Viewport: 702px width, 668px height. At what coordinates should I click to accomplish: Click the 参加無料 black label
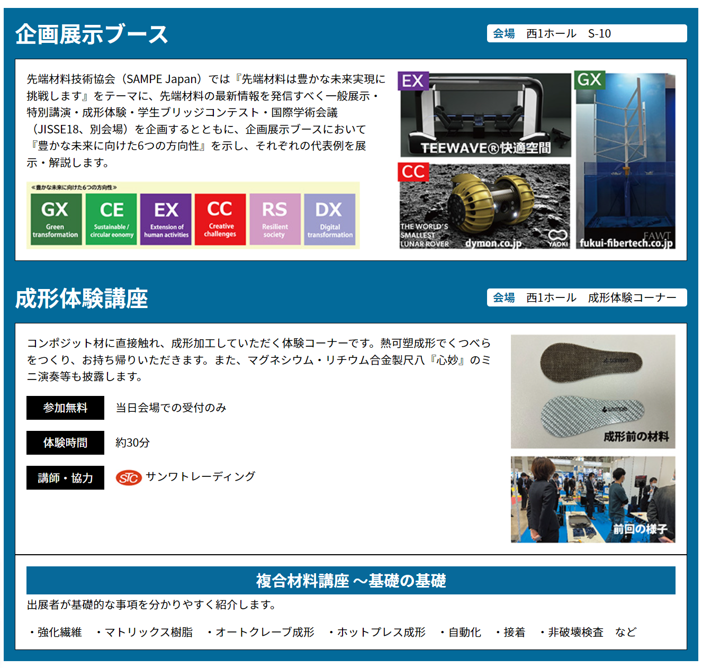65,408
